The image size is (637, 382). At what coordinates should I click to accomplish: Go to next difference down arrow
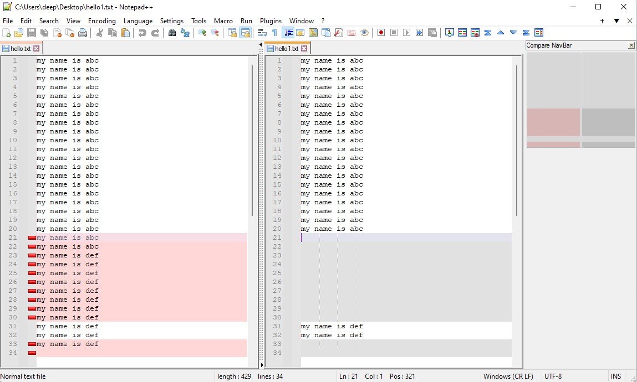513,33
